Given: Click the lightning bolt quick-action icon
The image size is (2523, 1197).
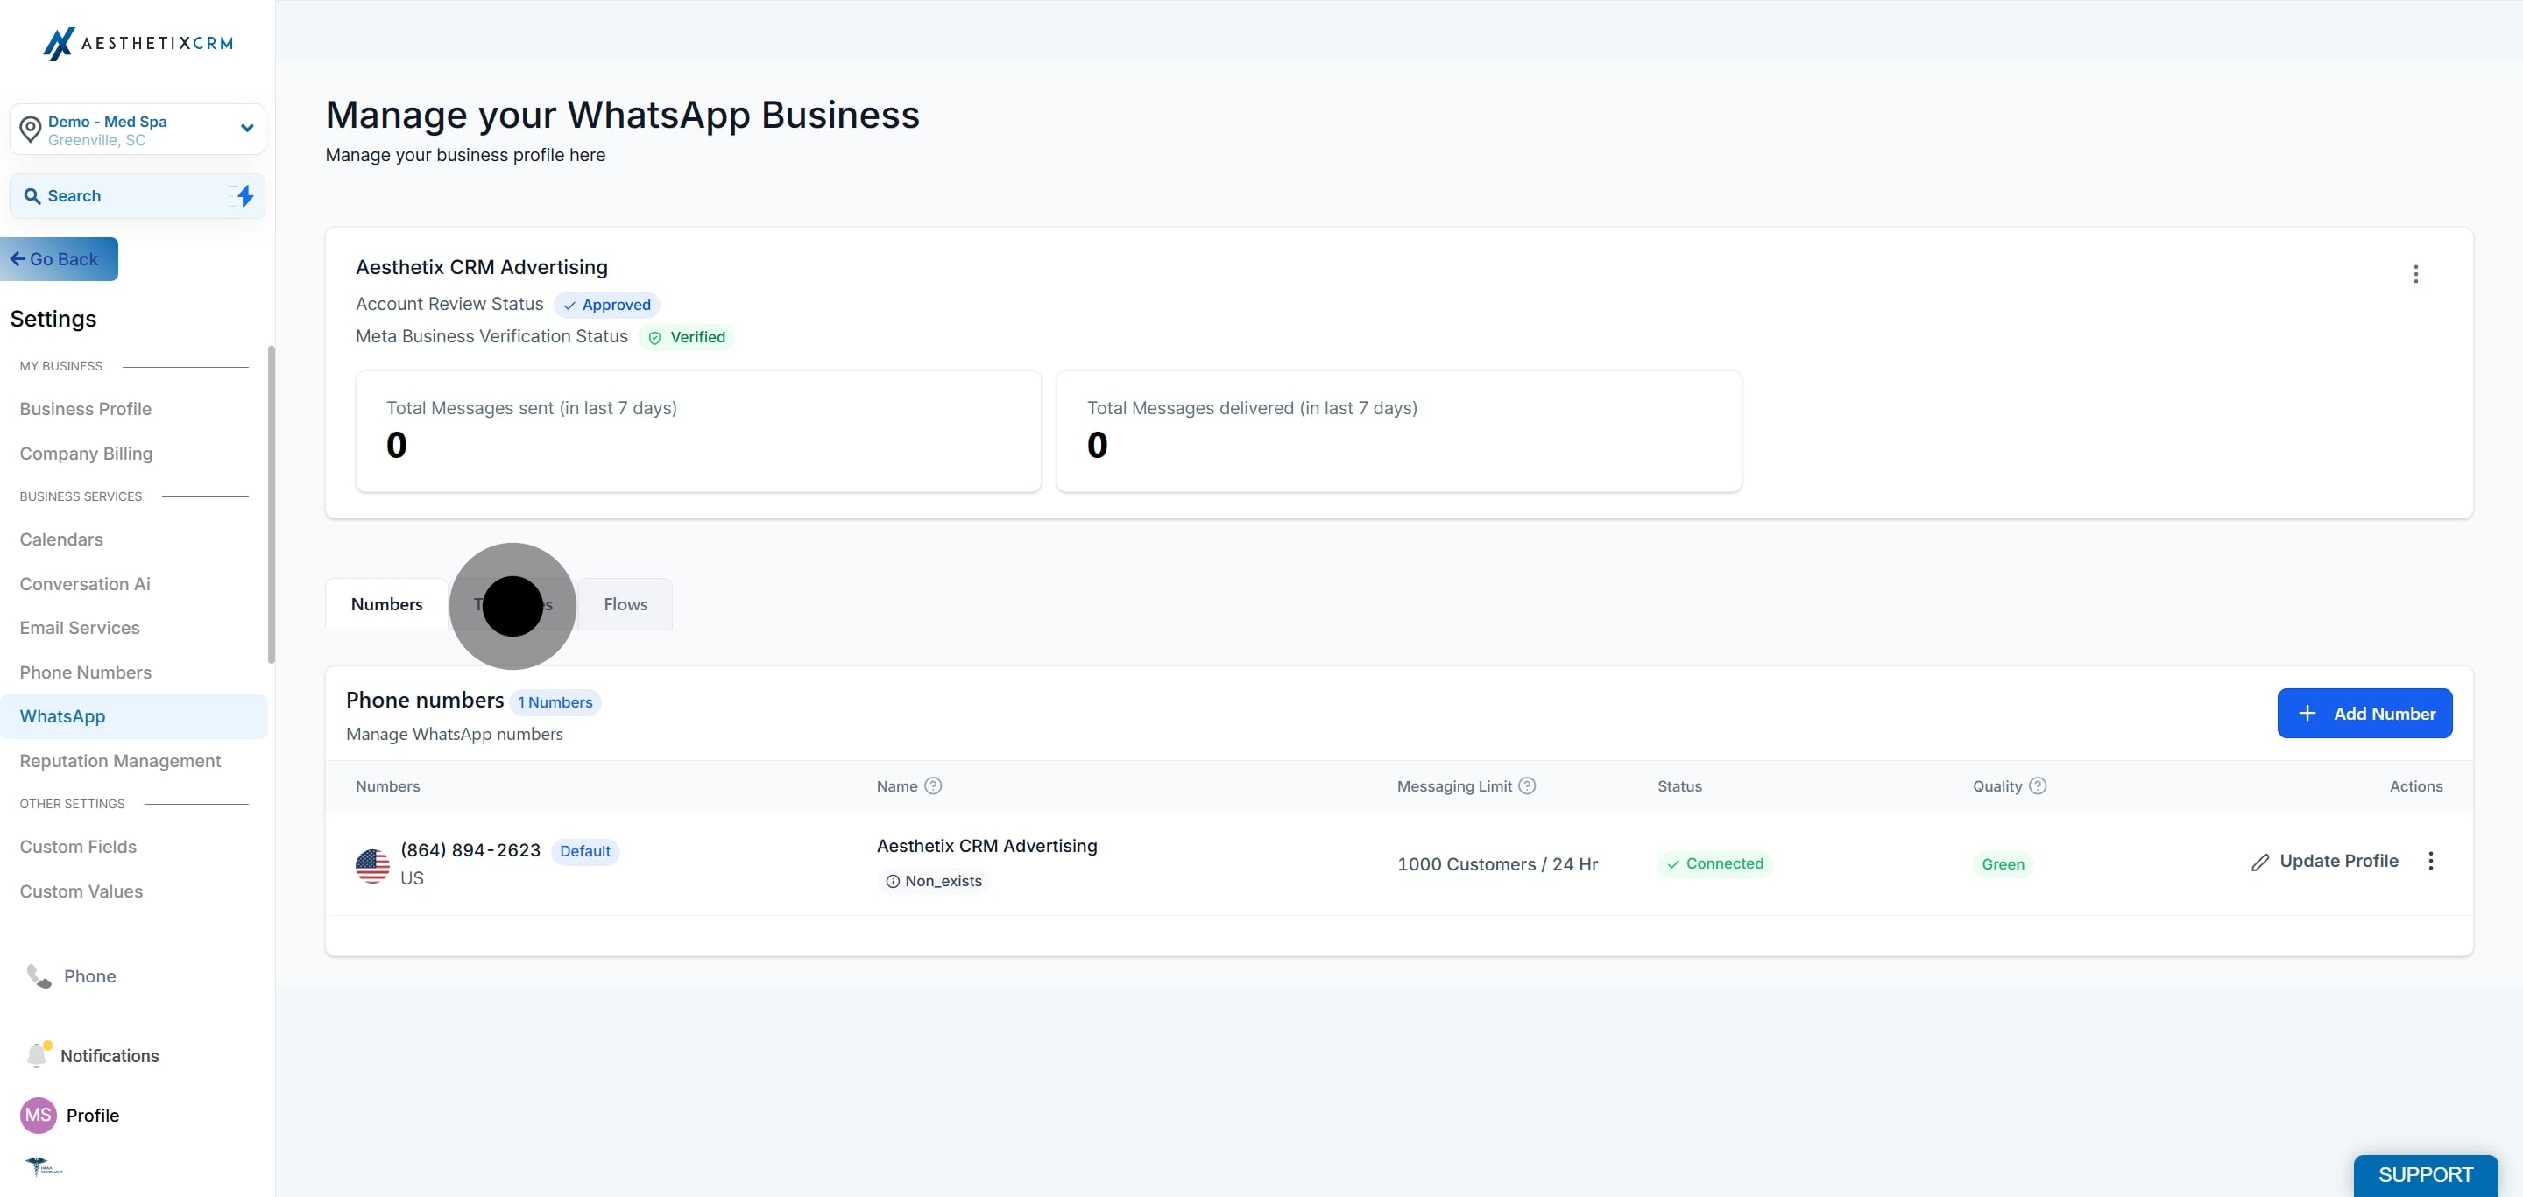Looking at the screenshot, I should point(245,196).
